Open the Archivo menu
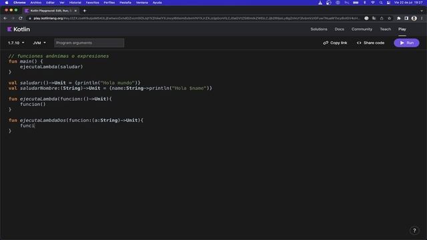Viewport: 427px width, 240px height. pos(35,3)
